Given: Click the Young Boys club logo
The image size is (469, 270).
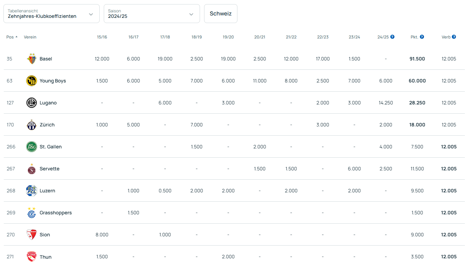Looking at the screenshot, I should pos(32,81).
